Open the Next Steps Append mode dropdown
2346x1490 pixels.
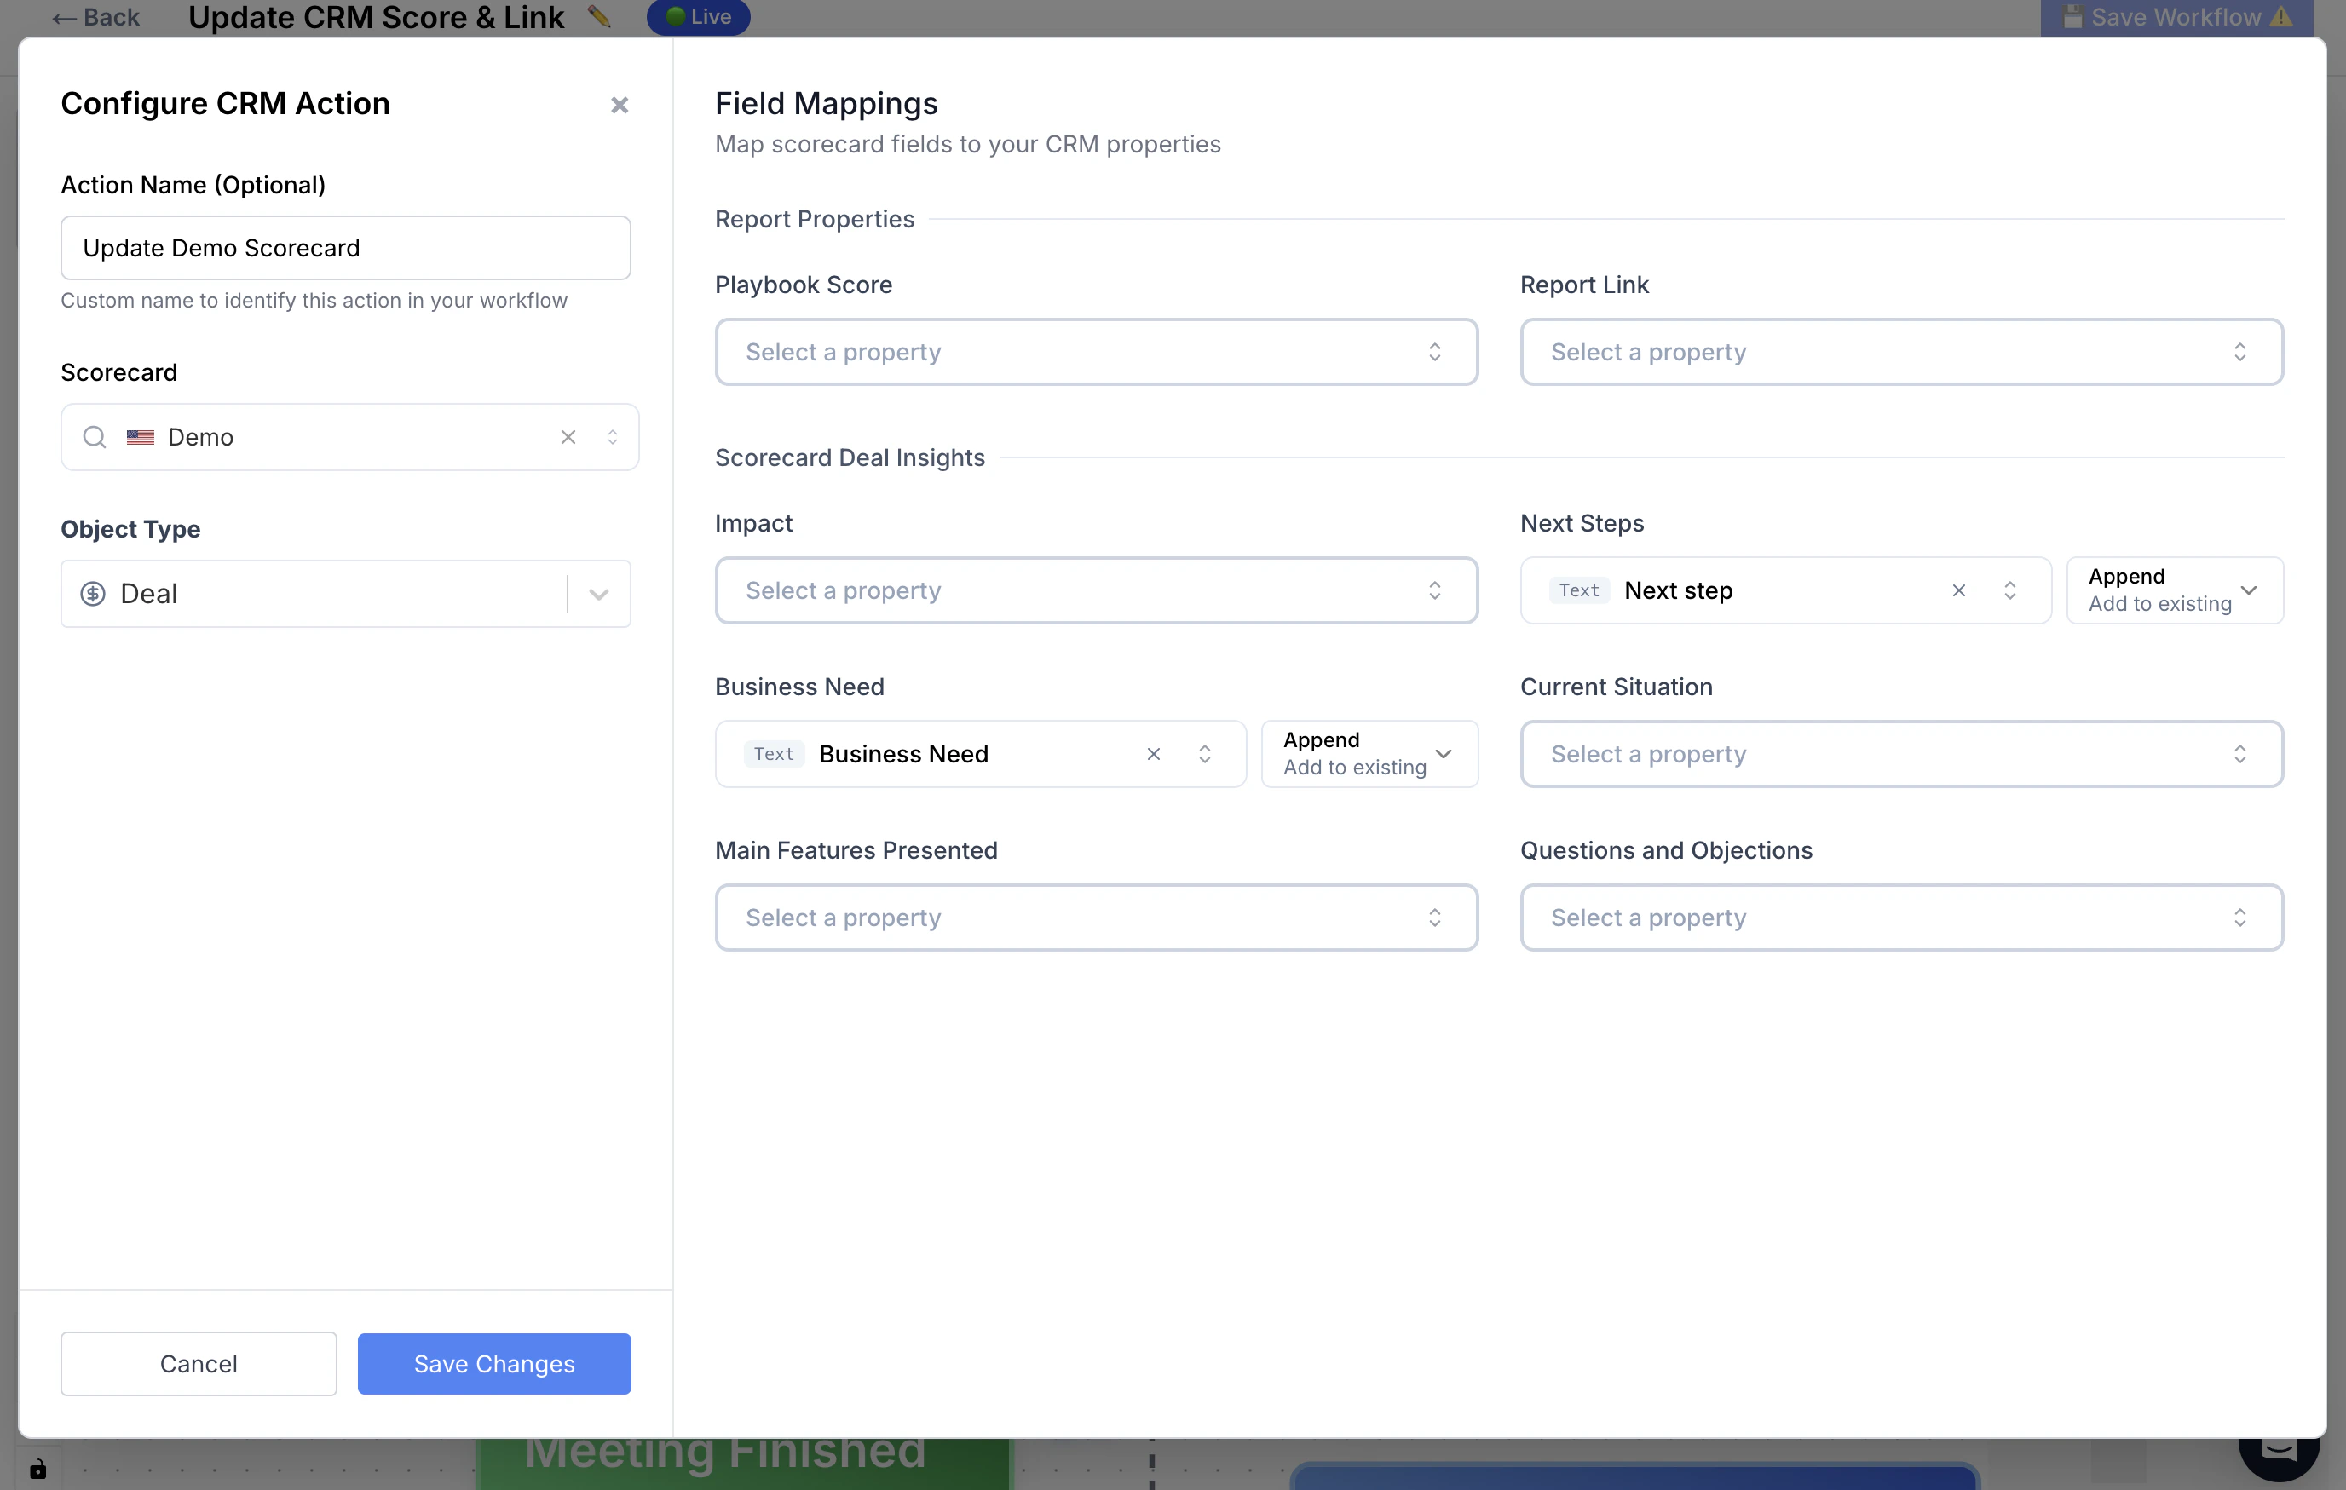pos(2175,590)
